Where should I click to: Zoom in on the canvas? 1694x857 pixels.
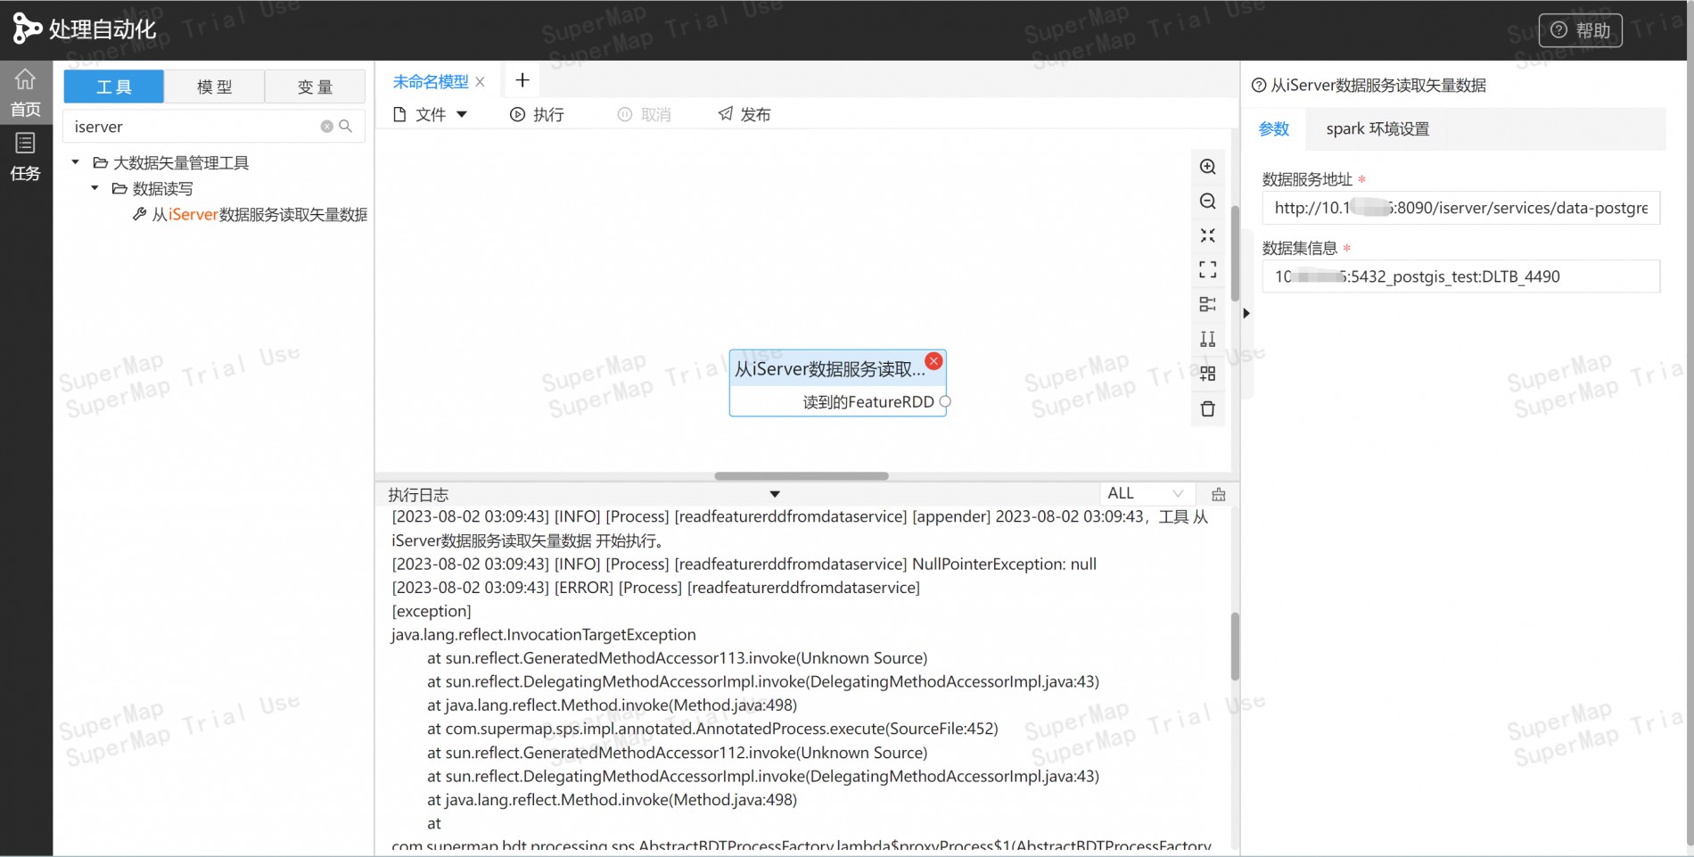tap(1208, 167)
